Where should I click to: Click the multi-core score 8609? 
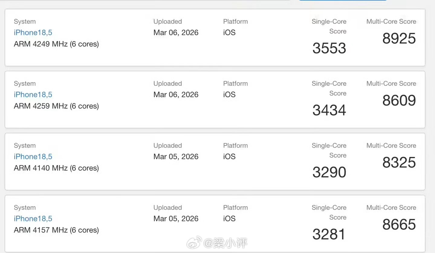coord(399,101)
